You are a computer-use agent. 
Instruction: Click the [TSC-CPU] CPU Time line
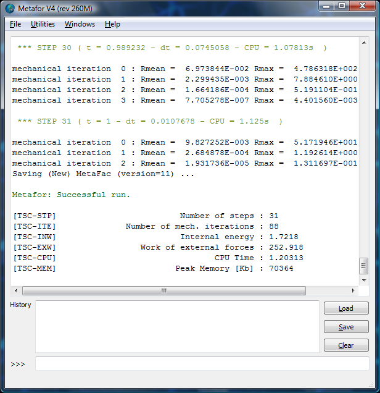tap(158, 258)
